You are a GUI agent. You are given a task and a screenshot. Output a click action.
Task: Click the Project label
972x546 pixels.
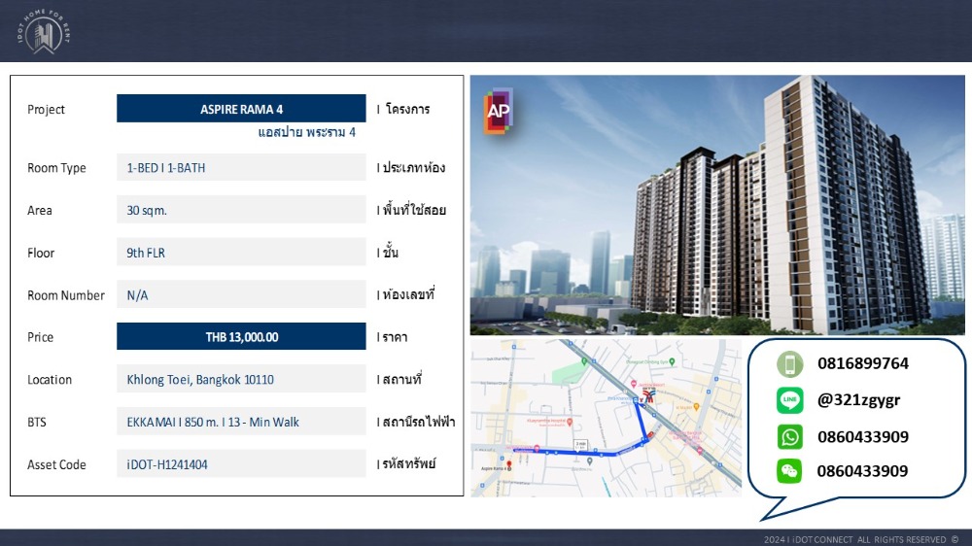tap(46, 110)
